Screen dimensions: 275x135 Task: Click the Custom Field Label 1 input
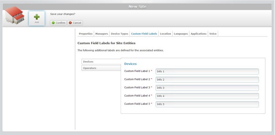tap(207, 71)
